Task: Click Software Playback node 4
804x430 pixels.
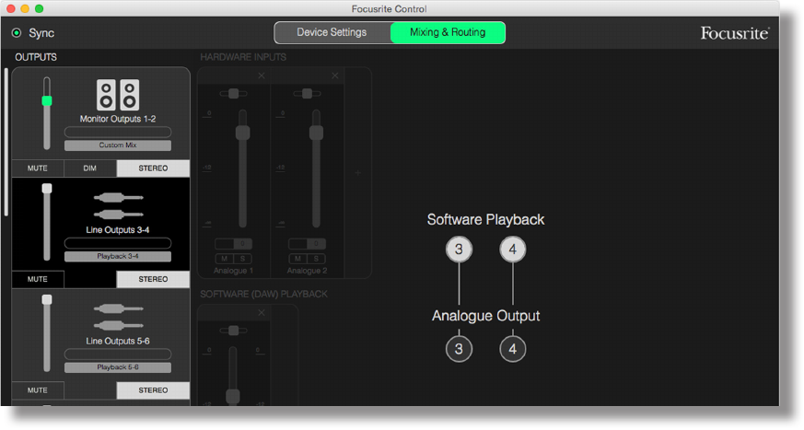Action: pyautogui.click(x=513, y=250)
